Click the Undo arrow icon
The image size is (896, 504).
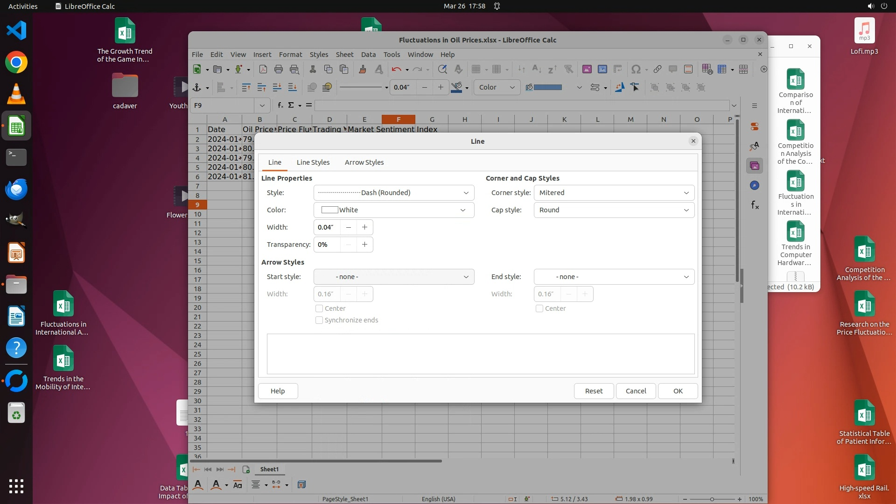click(x=396, y=70)
